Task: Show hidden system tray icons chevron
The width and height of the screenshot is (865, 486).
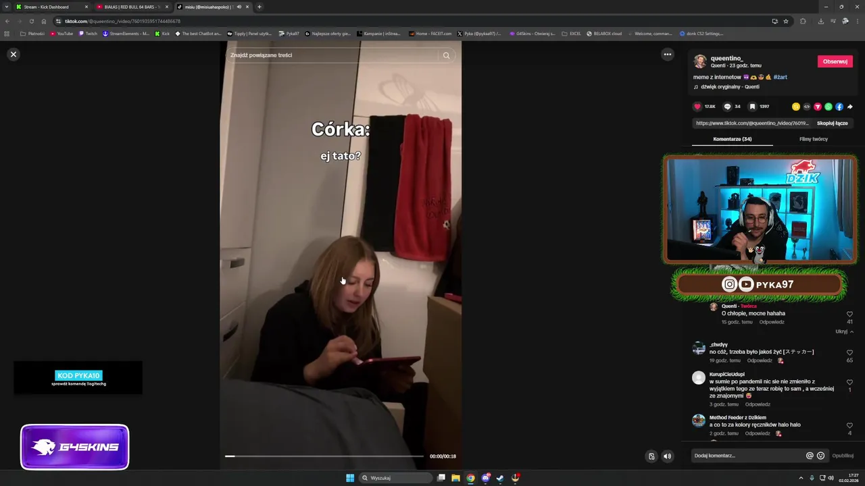Action: (x=801, y=478)
